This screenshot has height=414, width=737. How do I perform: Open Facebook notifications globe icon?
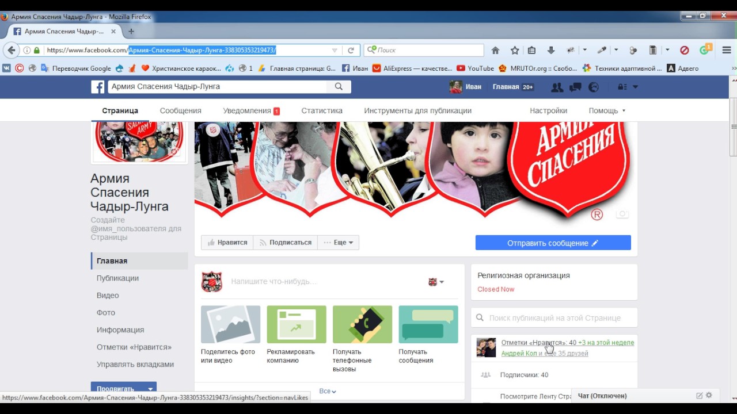593,87
